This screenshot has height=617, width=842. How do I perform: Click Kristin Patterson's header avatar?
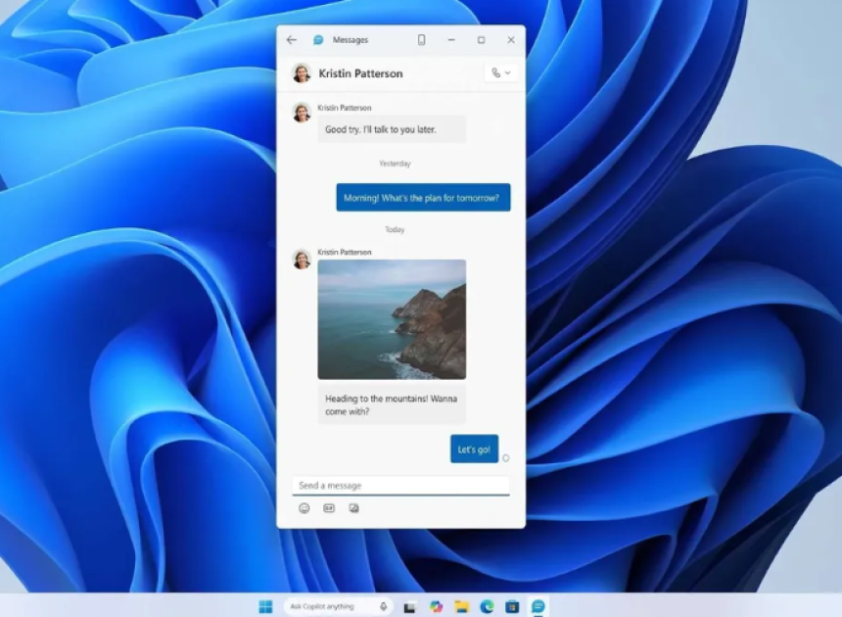pyautogui.click(x=302, y=73)
